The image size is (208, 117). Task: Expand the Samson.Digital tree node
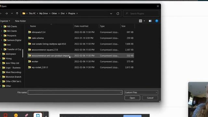(1, 40)
